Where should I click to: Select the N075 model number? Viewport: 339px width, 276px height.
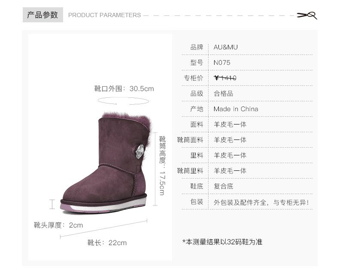coord(222,63)
